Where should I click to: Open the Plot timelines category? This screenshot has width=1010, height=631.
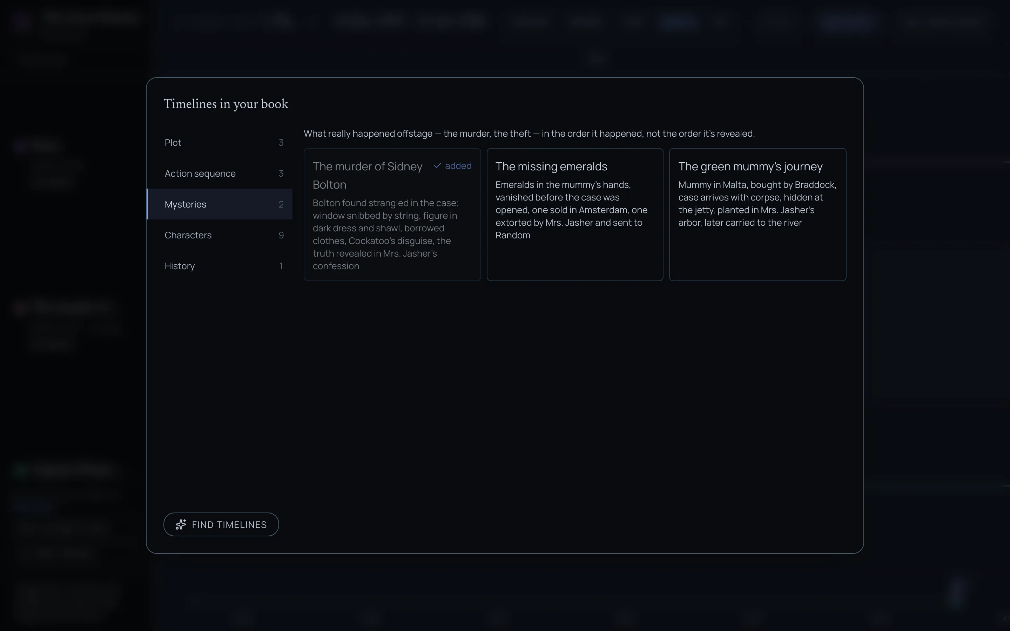(x=220, y=143)
